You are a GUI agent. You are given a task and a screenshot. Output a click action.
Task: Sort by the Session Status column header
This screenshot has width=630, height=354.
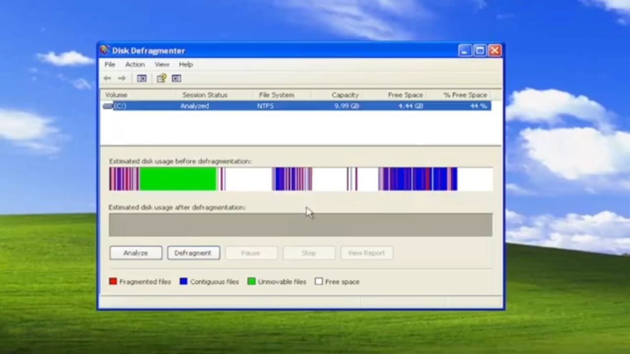click(205, 95)
